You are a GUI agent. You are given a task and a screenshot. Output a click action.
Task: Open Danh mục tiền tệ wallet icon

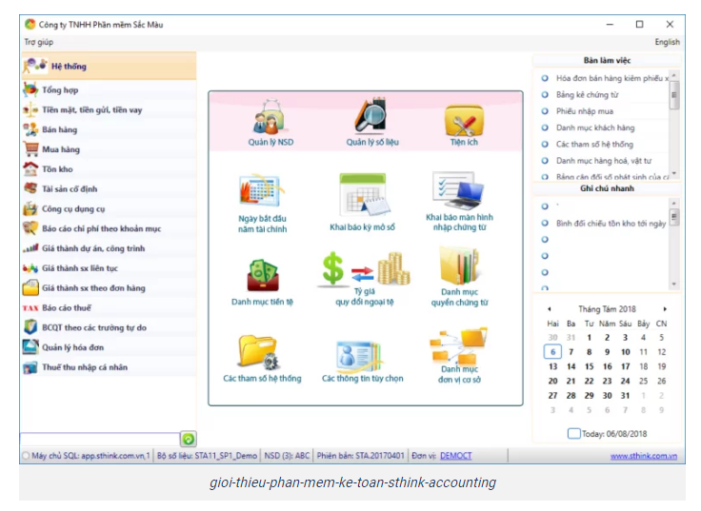(x=262, y=274)
